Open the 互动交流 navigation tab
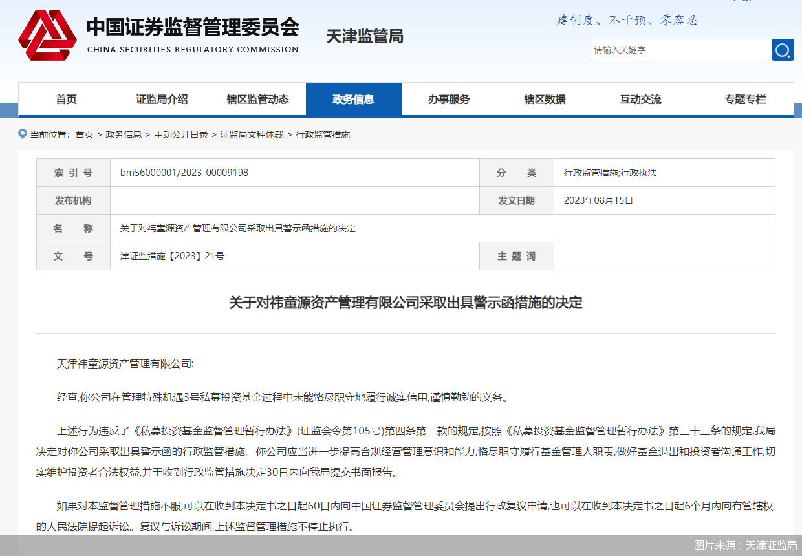802x556 pixels. [640, 100]
